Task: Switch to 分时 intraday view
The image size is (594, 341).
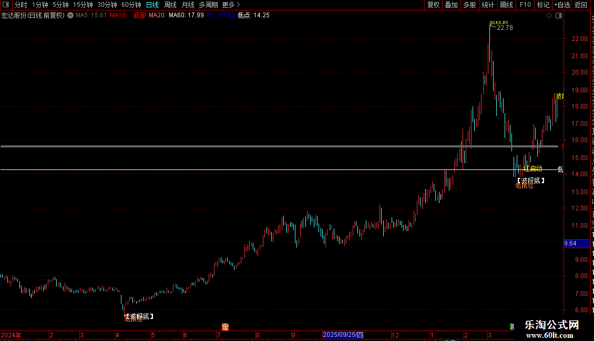Action: click(x=21, y=5)
